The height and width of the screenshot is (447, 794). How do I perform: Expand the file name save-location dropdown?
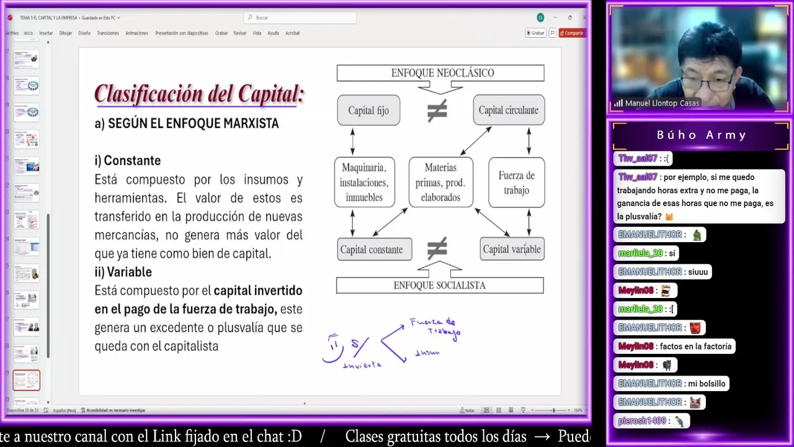pyautogui.click(x=118, y=17)
